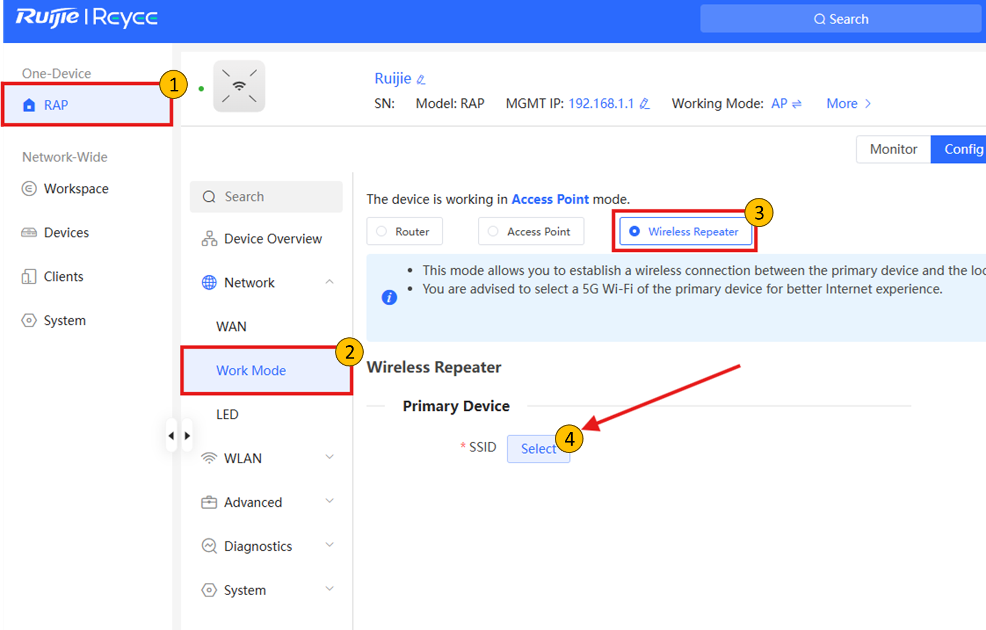Expand the WLAN section chevron
The image size is (986, 630).
(329, 457)
